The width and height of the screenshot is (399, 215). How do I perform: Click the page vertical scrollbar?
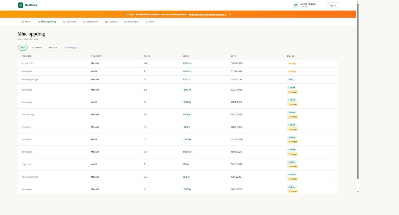point(358,91)
